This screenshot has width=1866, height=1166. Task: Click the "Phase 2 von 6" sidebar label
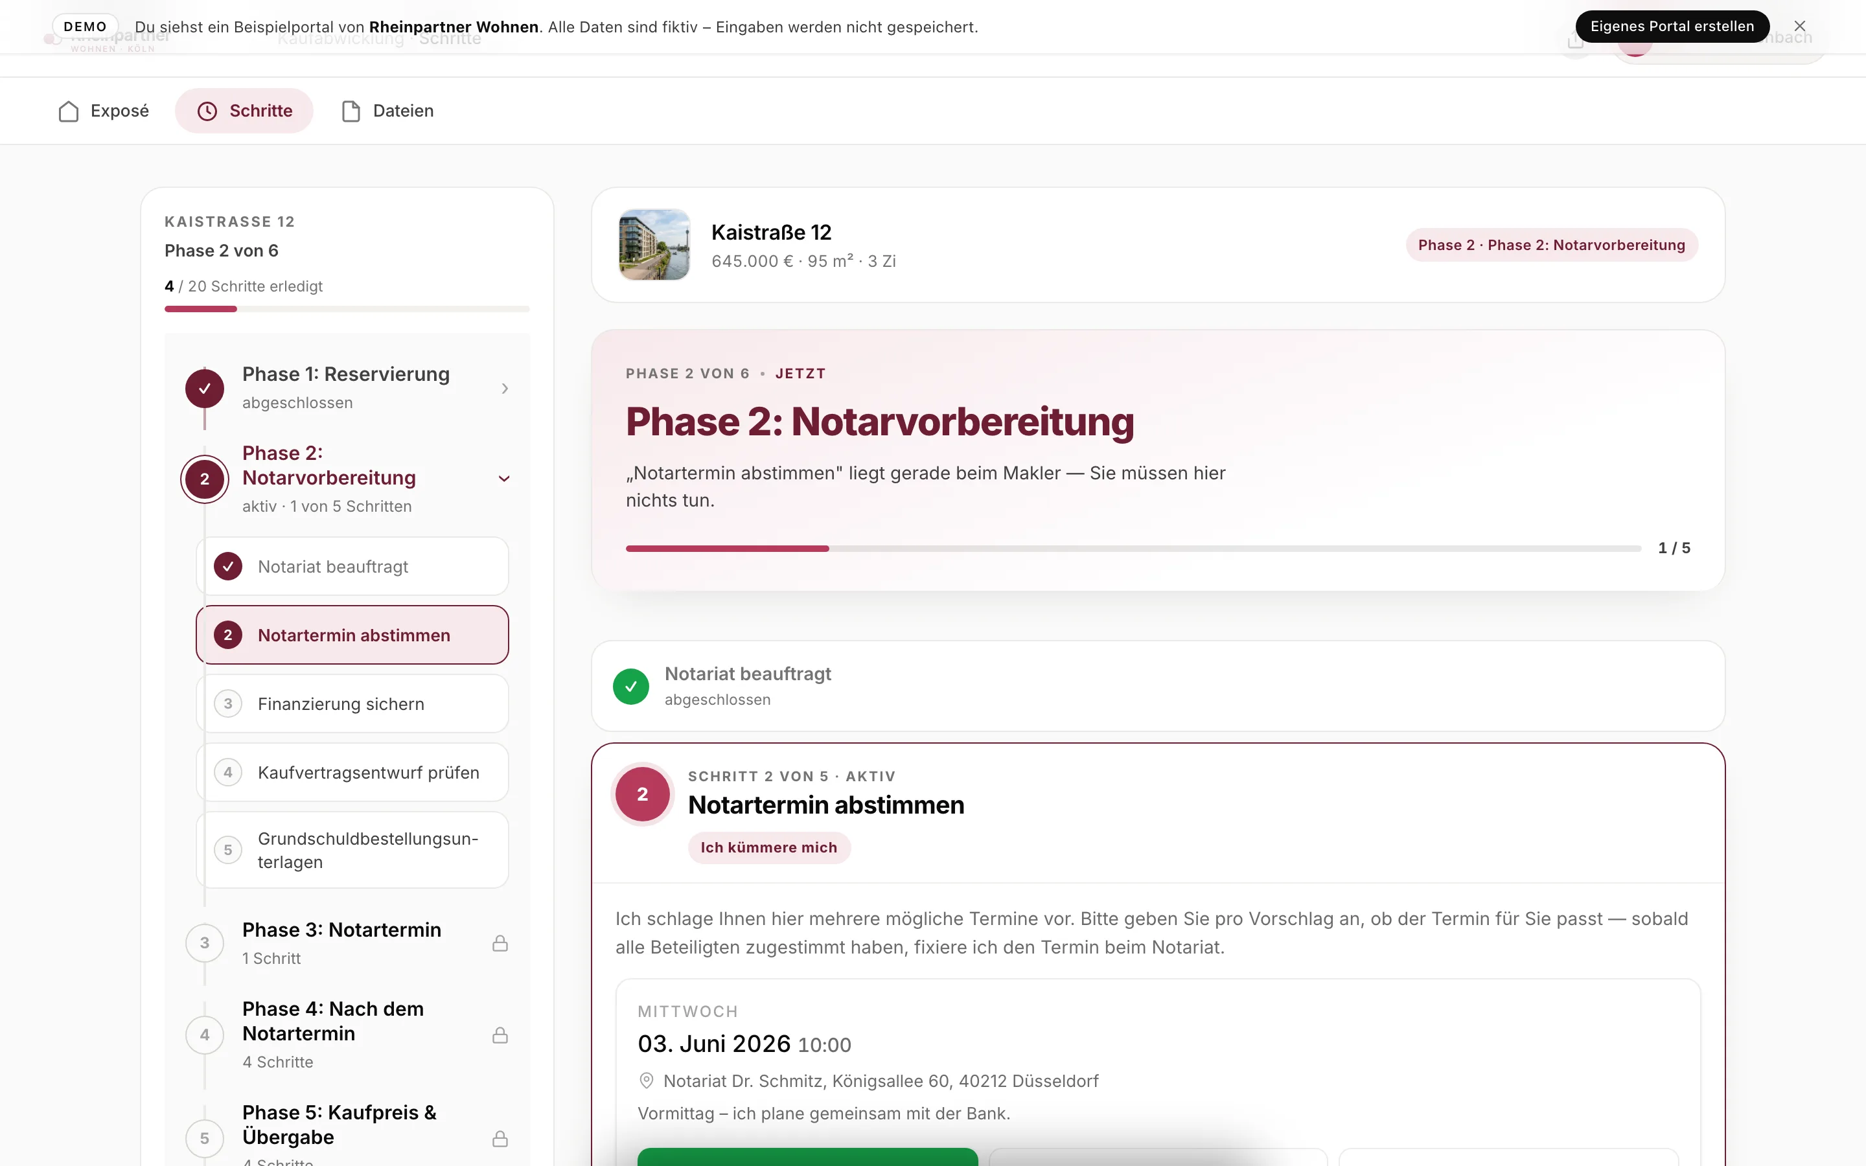click(222, 251)
